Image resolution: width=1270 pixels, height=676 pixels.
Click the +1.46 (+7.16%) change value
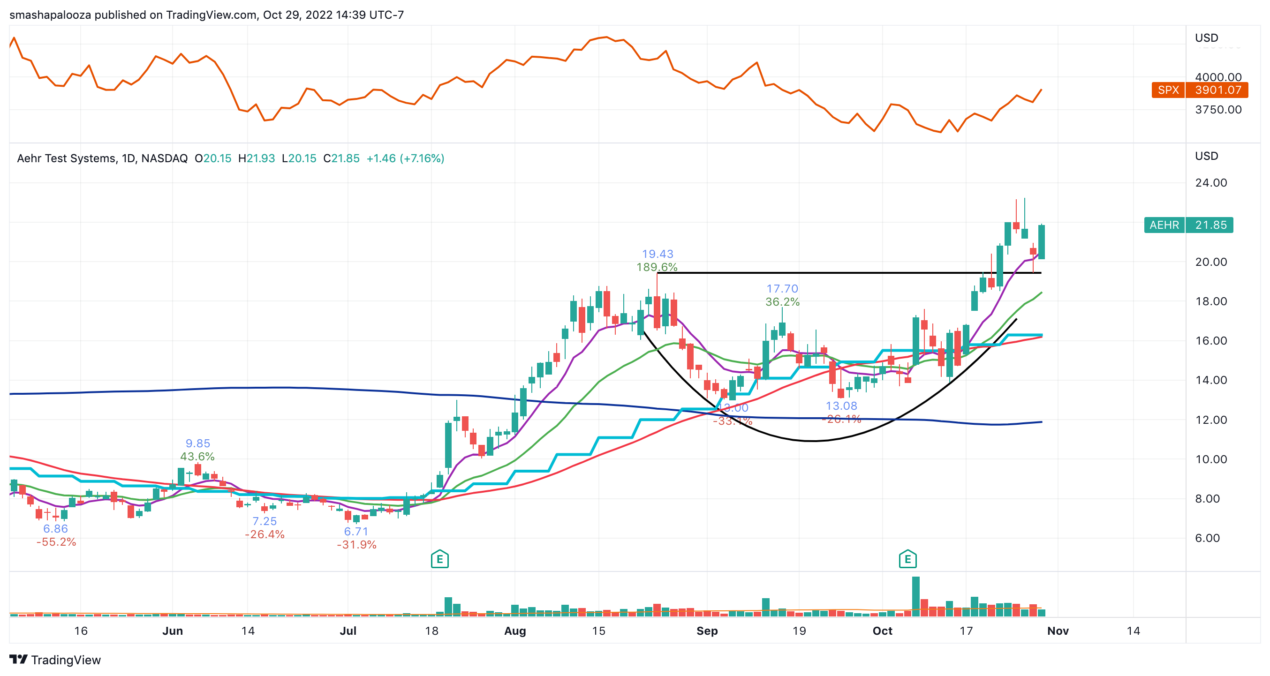[x=405, y=158]
